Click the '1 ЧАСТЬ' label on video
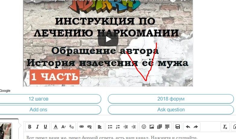The width and height of the screenshot is (236, 139). 54,77
